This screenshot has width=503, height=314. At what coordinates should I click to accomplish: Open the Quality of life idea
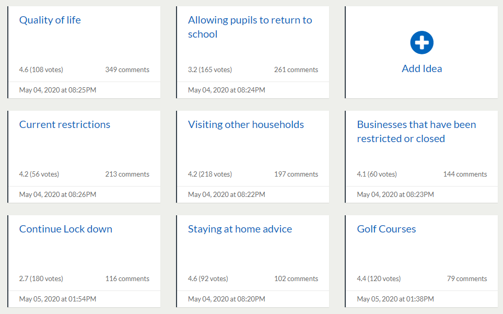[x=50, y=20]
